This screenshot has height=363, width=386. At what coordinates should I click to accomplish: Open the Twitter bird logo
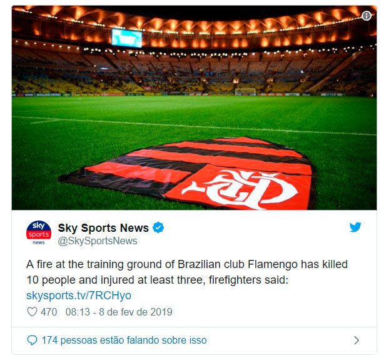point(355,227)
